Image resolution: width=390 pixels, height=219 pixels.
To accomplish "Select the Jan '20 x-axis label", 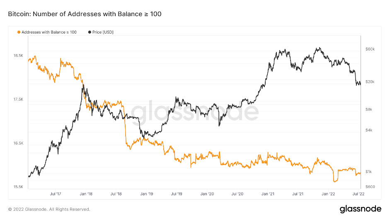I will pyautogui.click(x=207, y=193).
